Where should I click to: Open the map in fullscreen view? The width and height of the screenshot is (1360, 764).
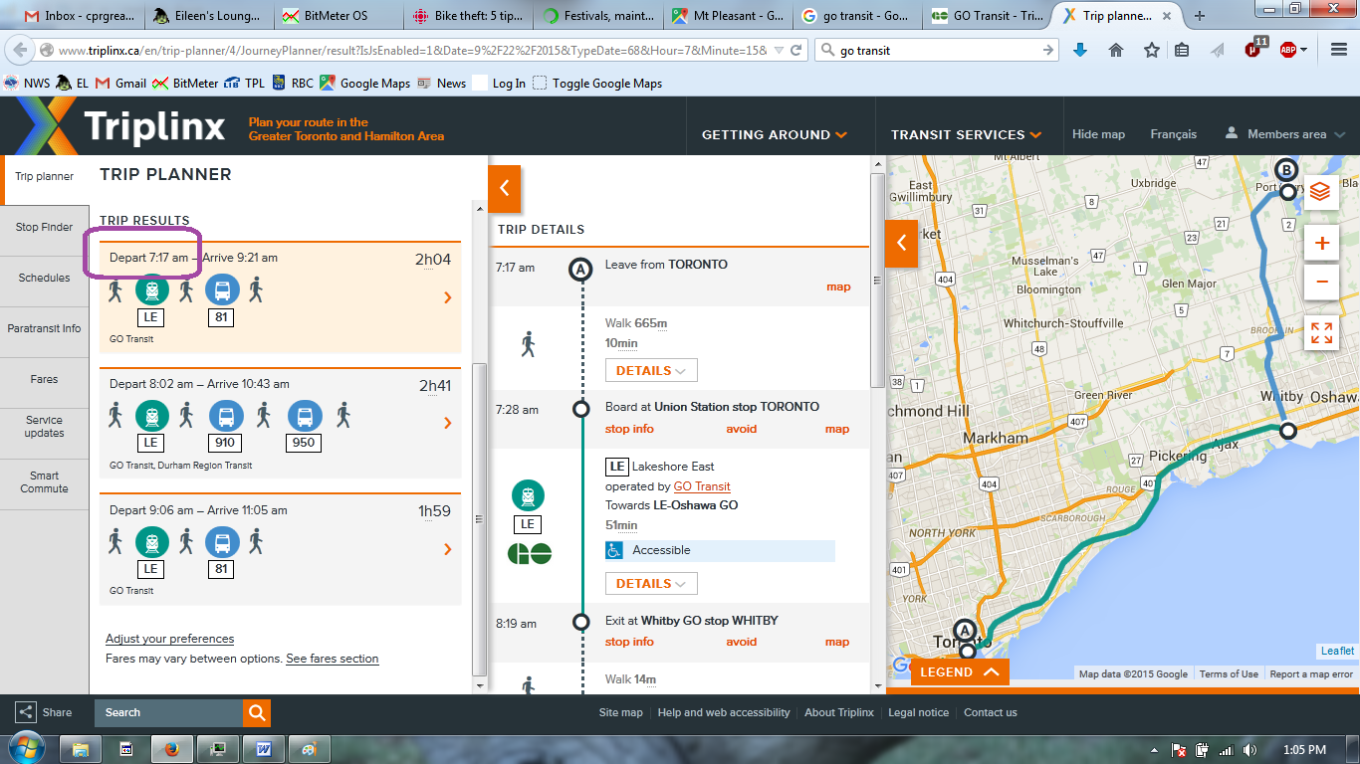pos(1321,333)
